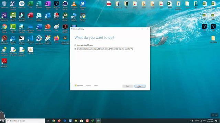Open File Explorer from the taskbar

76,121
